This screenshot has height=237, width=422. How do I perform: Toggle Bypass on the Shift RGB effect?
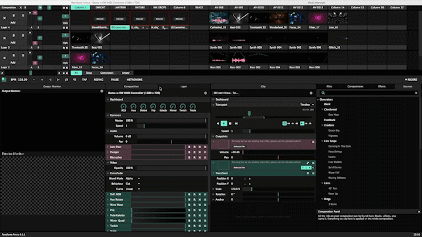tap(189, 194)
